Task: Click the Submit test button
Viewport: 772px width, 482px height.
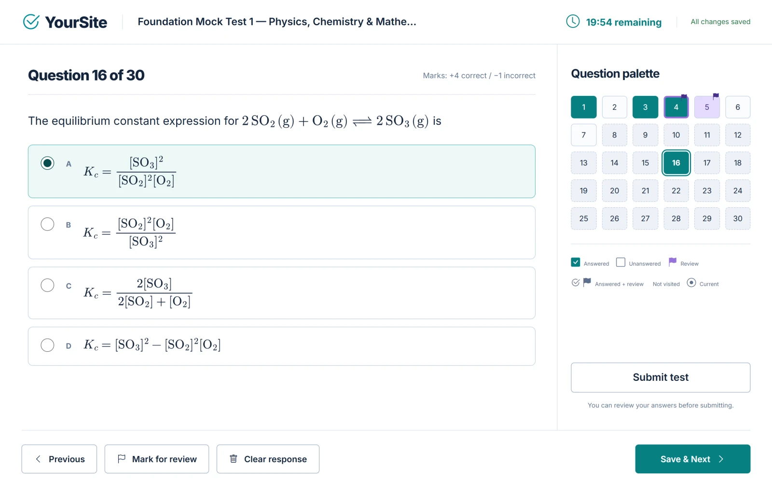Action: 661,377
